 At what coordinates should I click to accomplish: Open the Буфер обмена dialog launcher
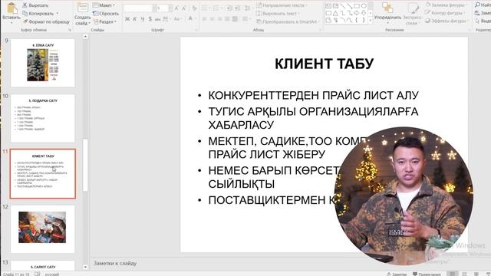70,30
